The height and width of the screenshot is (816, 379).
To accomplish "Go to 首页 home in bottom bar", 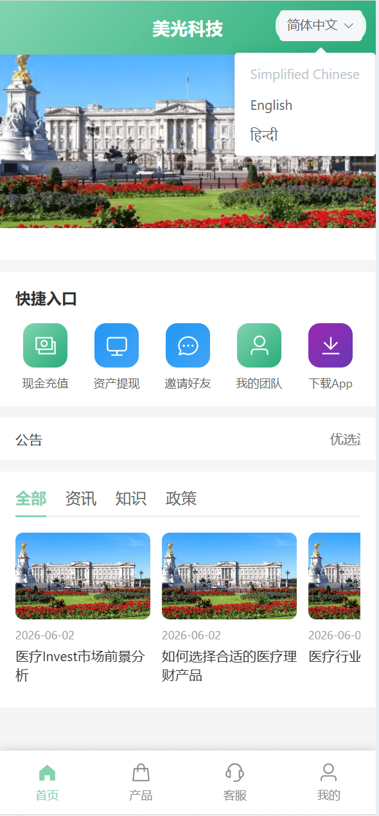I will click(47, 783).
